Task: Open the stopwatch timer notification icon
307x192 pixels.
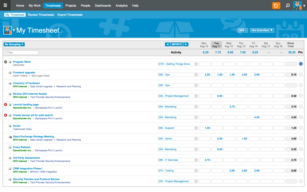Action: click(x=276, y=5)
